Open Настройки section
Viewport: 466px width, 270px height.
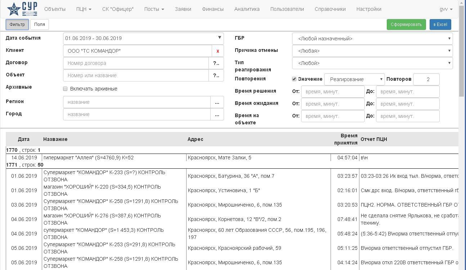click(369, 9)
